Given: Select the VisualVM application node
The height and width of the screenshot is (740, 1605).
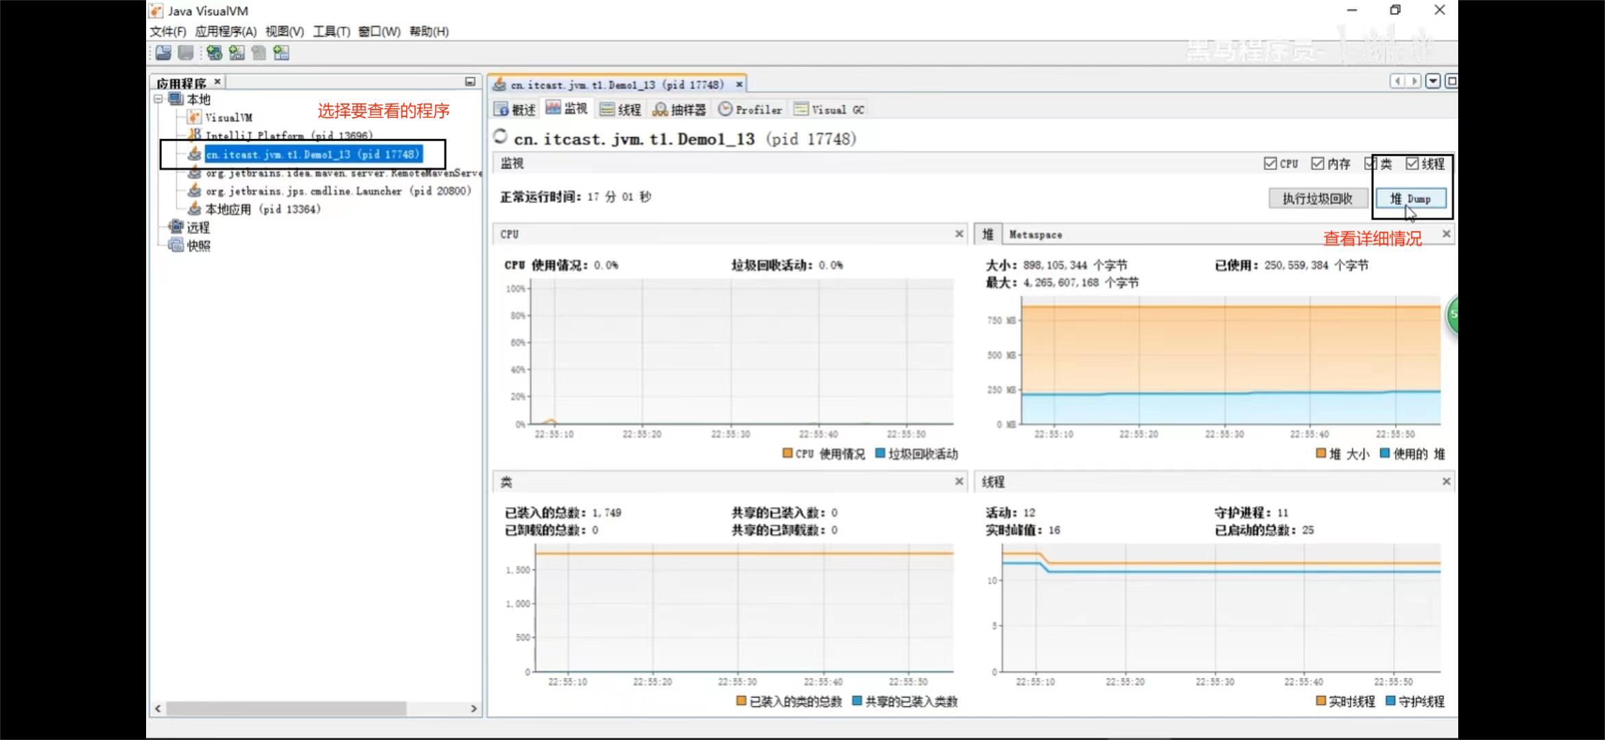Looking at the screenshot, I should tap(228, 118).
